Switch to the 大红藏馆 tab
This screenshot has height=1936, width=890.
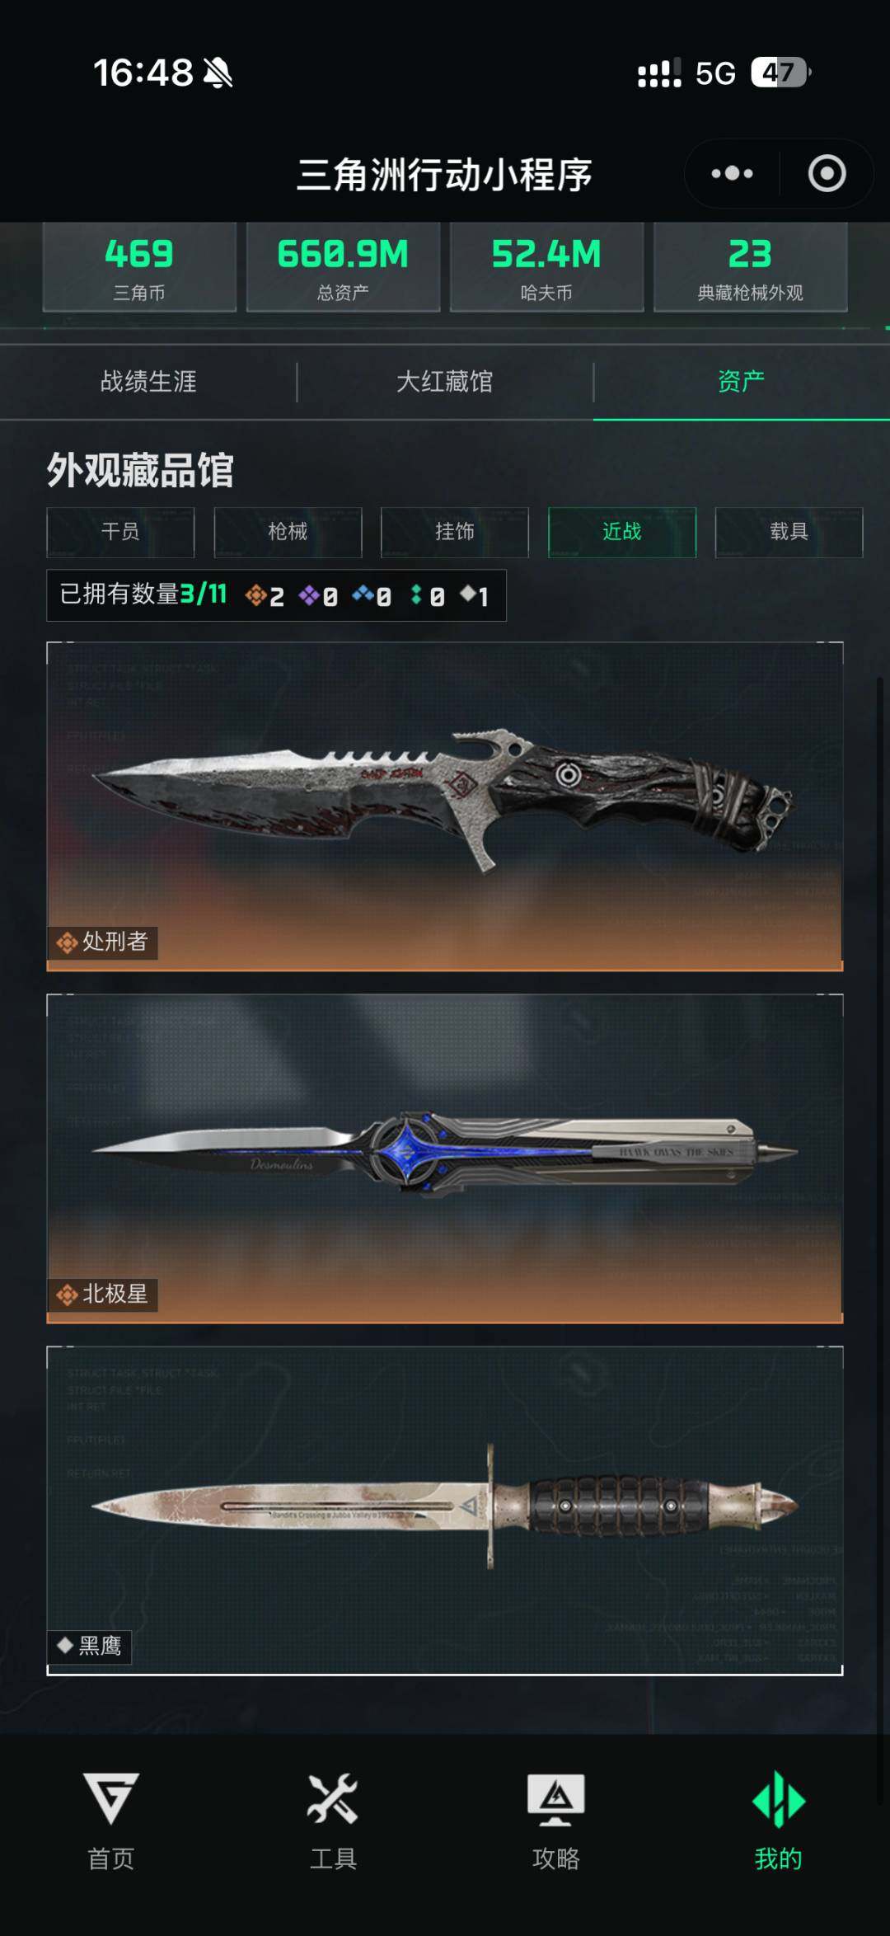[445, 381]
